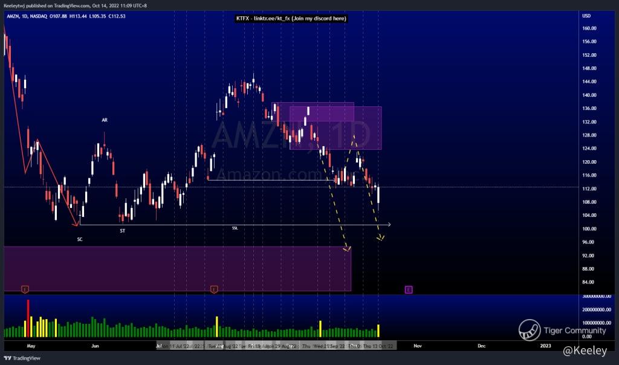619x365 pixels.
Task: Click the 128.00 price axis label
Action: coord(589,135)
